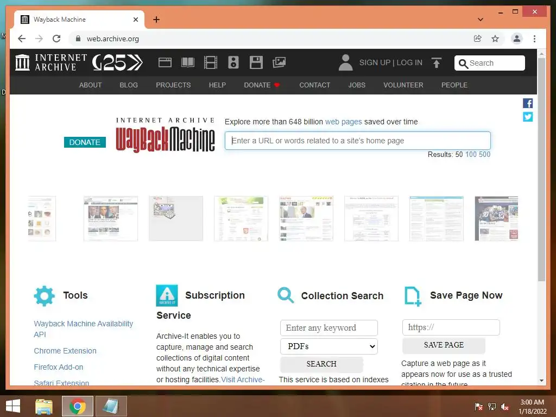Click the Internet Archive Search box
The height and width of the screenshot is (417, 556).
point(490,63)
